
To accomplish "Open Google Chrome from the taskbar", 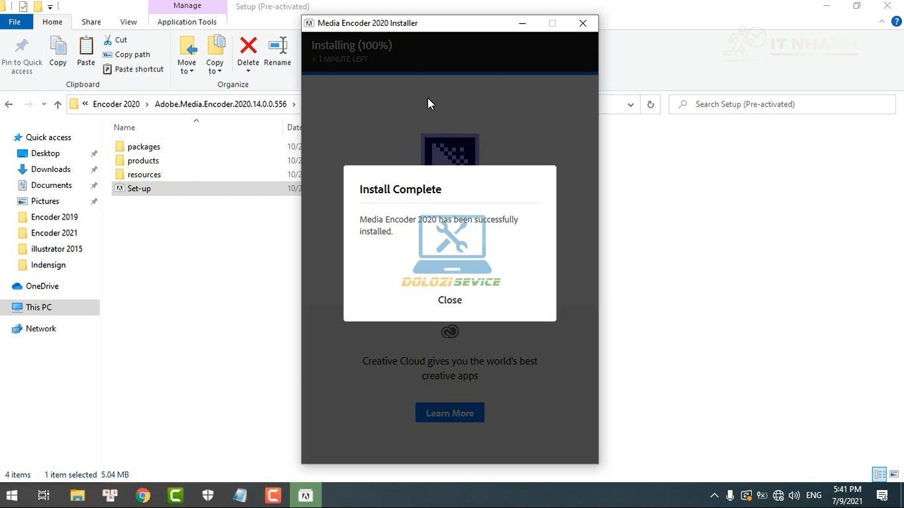I will click(143, 495).
